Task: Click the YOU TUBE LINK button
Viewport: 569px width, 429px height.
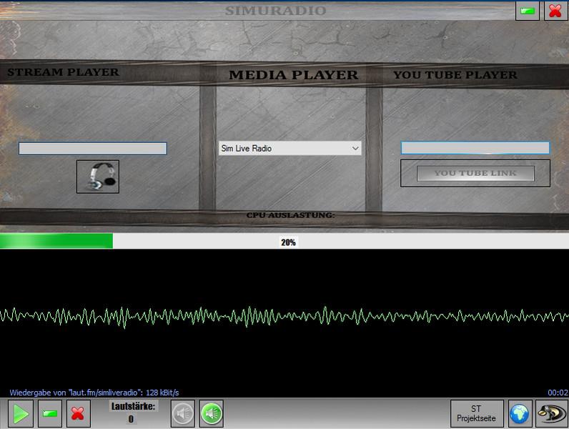Action: pyautogui.click(x=475, y=173)
